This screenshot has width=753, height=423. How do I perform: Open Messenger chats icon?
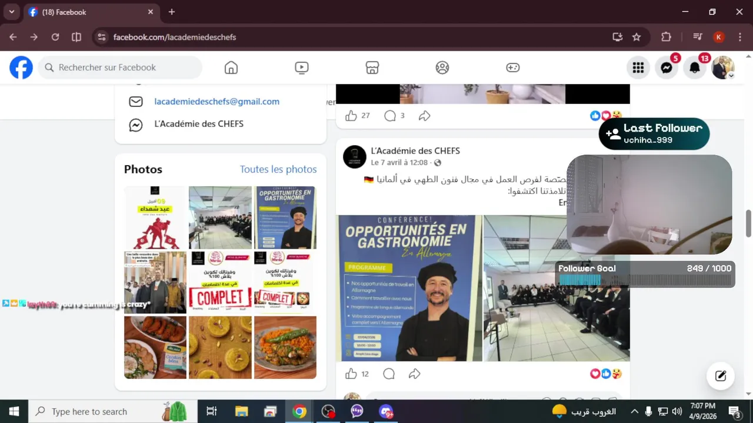pyautogui.click(x=667, y=68)
